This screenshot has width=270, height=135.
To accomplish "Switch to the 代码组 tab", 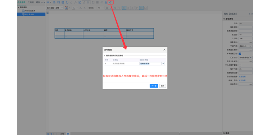I will [x=31, y=2].
